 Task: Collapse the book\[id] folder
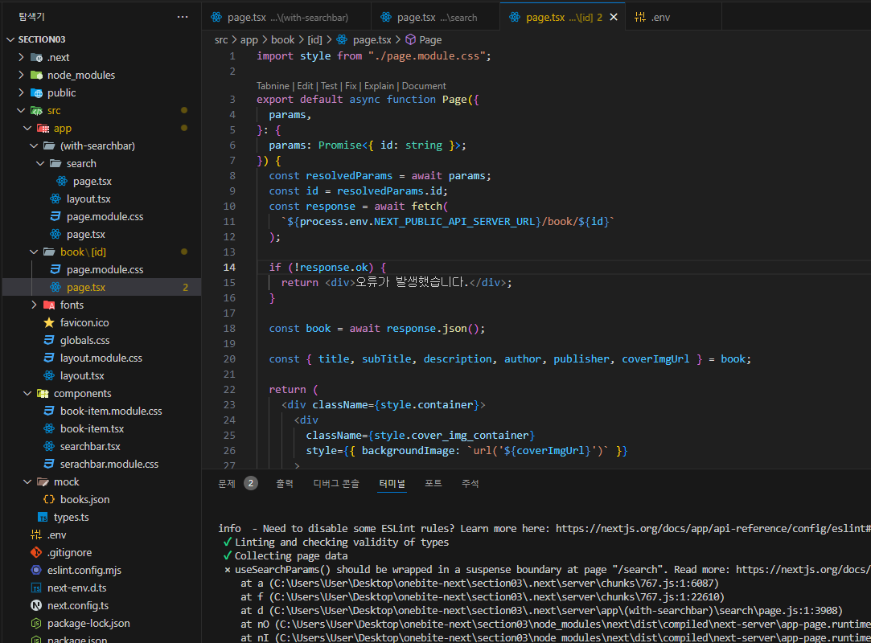tap(34, 252)
